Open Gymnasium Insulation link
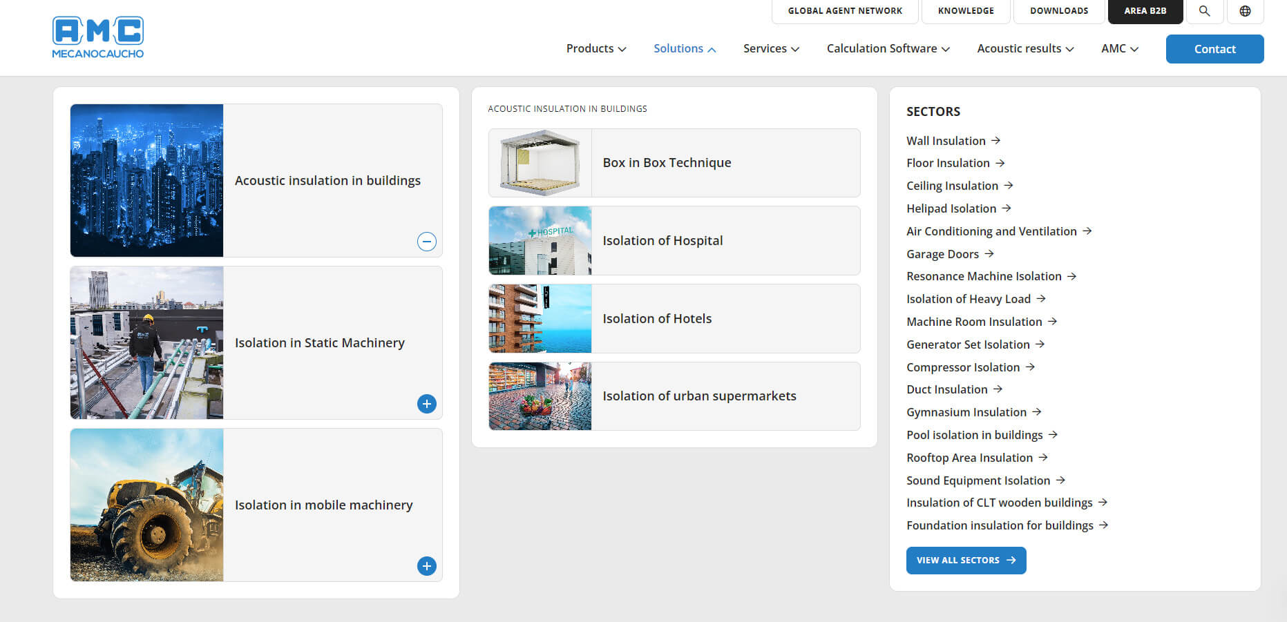 (974, 412)
